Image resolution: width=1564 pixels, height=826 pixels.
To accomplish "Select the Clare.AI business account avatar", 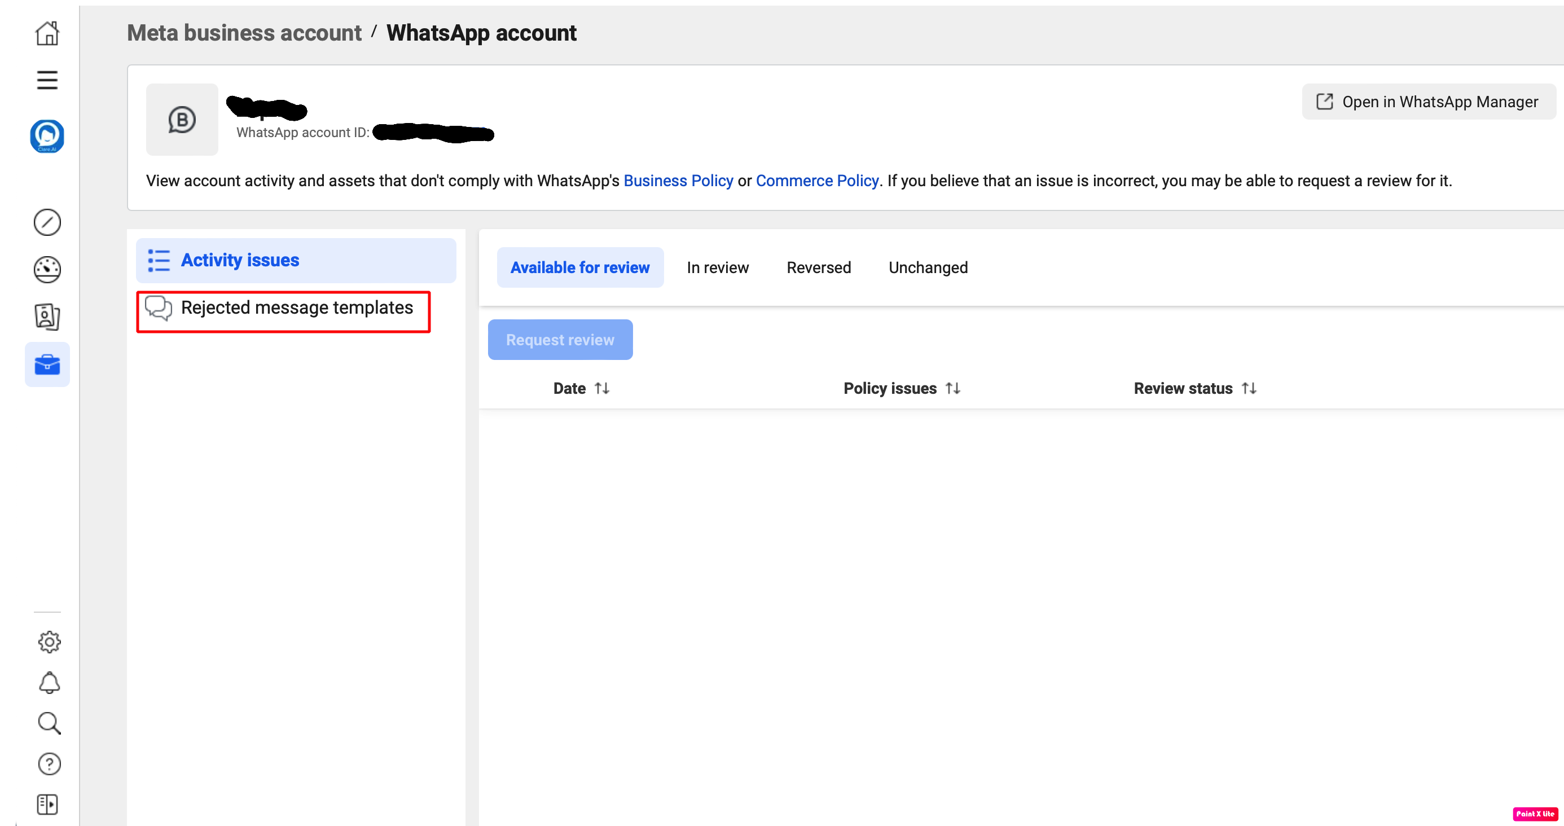I will (x=47, y=136).
